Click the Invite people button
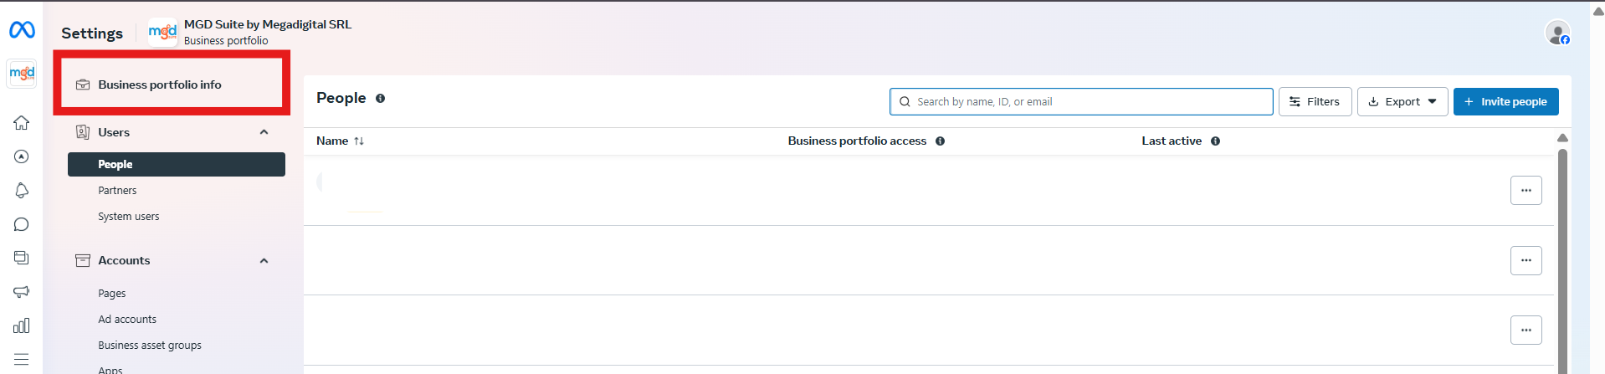The image size is (1605, 374). click(x=1505, y=102)
